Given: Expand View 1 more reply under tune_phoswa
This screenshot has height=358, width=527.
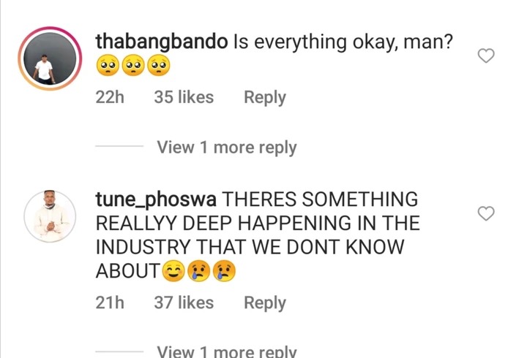Looking at the screenshot, I should (x=227, y=351).
